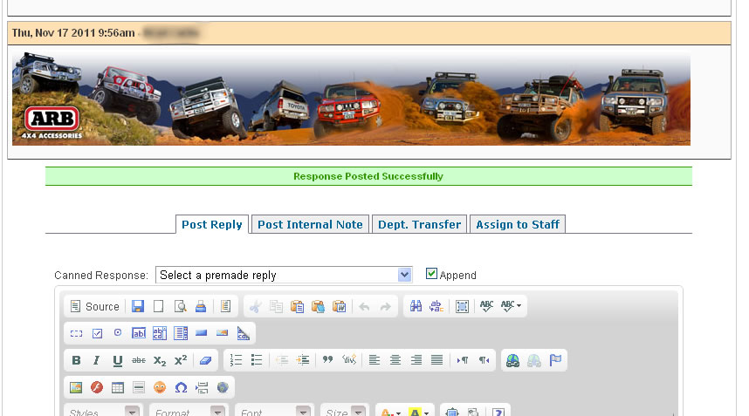The width and height of the screenshot is (749, 416).
Task: Insert a Textarea form element
Action: point(160,333)
